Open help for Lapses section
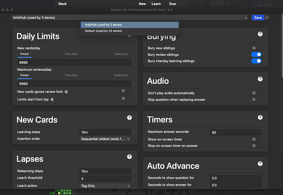The width and height of the screenshot is (283, 195). tap(130, 157)
